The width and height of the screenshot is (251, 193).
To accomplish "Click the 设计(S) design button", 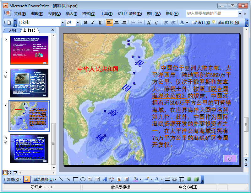I will click(x=201, y=23).
